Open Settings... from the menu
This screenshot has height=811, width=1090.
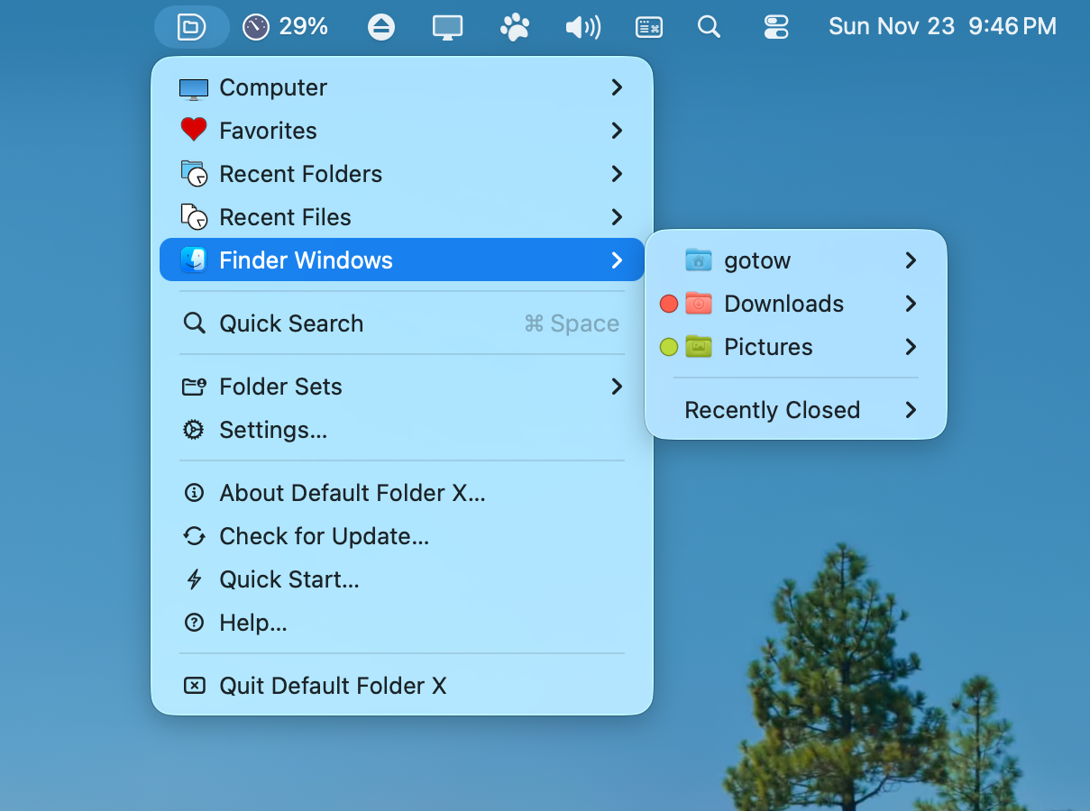402,430
